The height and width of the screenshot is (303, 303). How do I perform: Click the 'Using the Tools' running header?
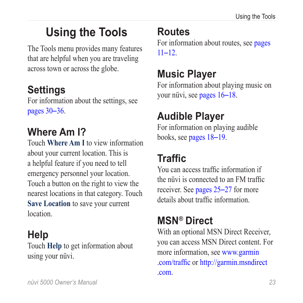click(x=255, y=17)
